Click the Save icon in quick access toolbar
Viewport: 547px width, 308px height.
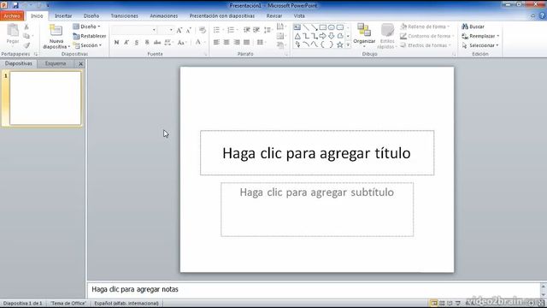tap(15, 5)
